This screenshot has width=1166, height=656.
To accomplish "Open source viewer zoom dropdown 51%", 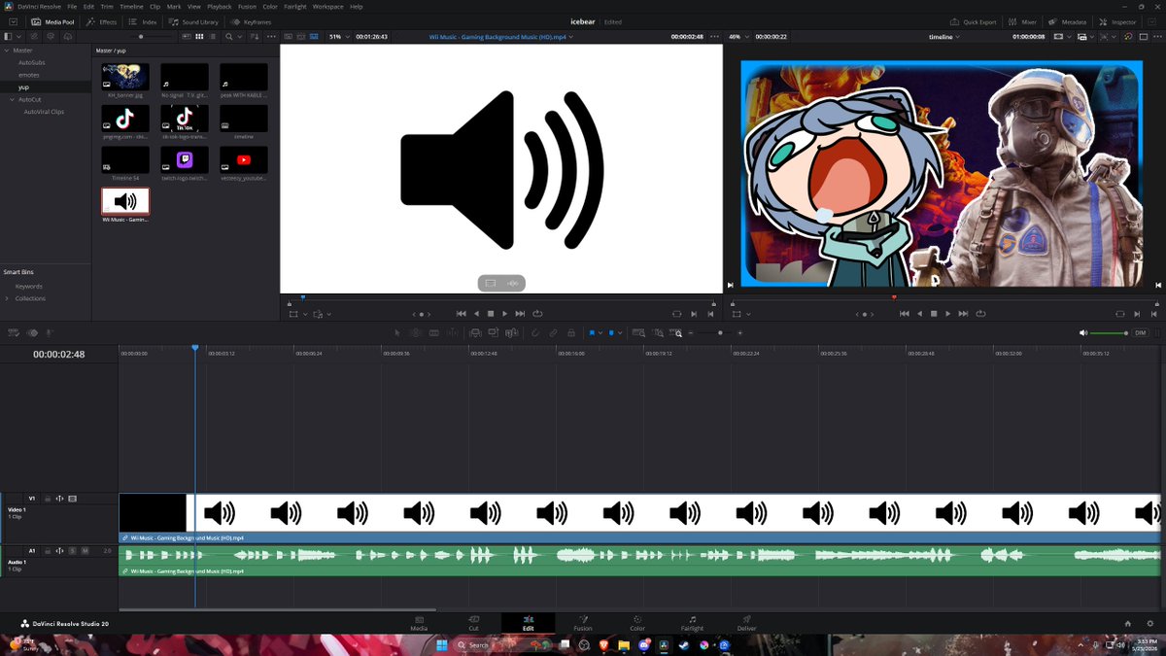I will coord(338,36).
